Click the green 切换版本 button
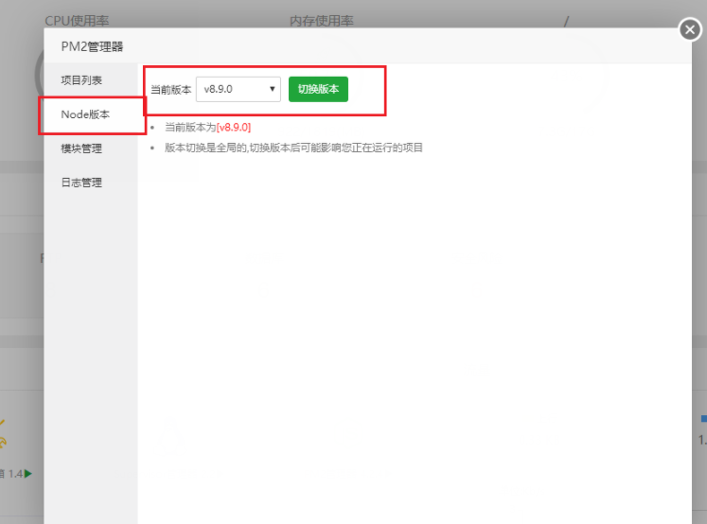The width and height of the screenshot is (707, 524). coord(318,89)
